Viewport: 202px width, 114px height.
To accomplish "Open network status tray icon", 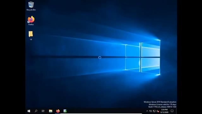I will [154, 111].
